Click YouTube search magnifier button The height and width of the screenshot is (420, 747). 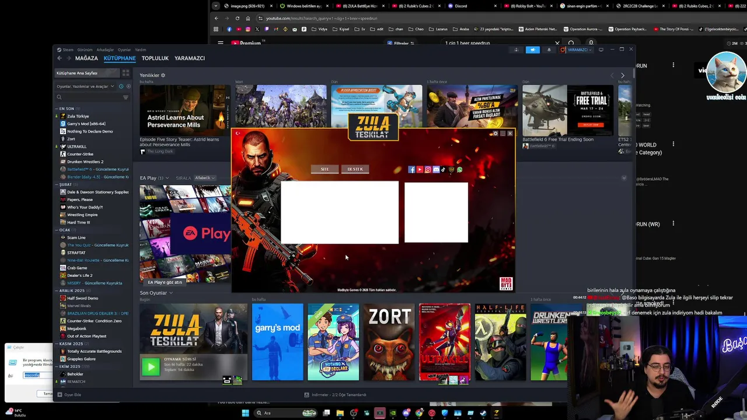click(571, 43)
